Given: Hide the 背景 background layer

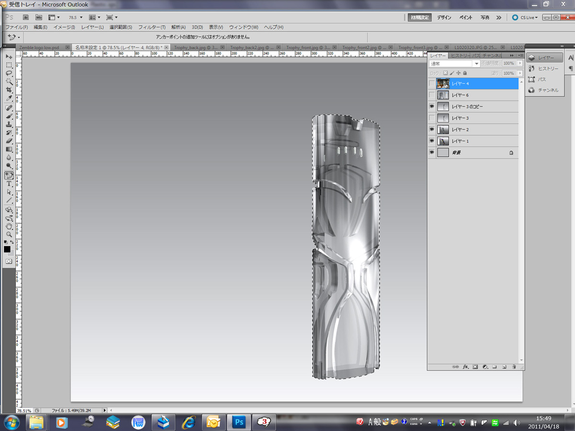Looking at the screenshot, I should 432,152.
